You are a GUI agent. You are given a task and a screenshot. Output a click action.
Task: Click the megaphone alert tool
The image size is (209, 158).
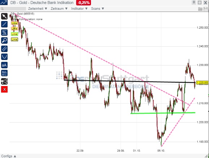(4, 81)
